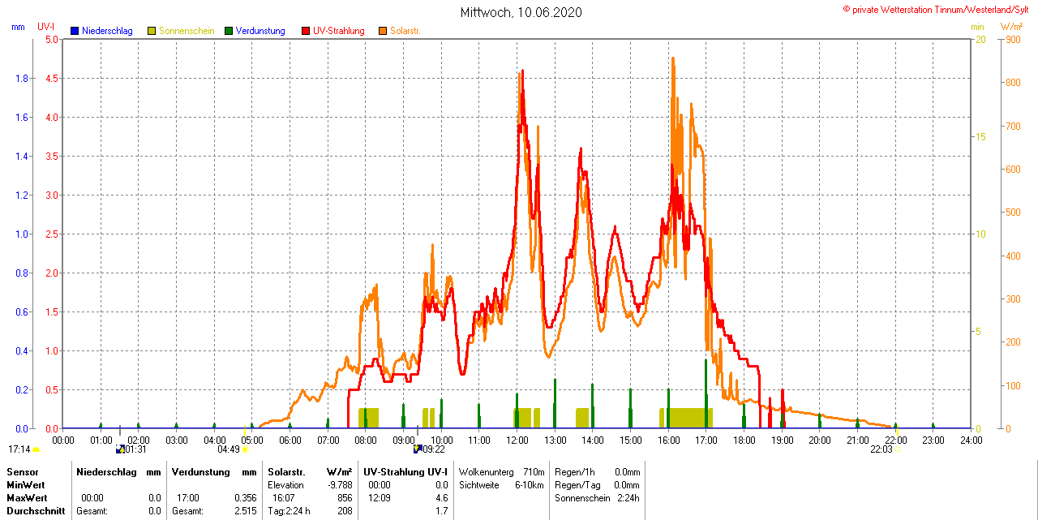Click the 1.8 tick on mm axis
This screenshot has width=1038, height=520.
pyautogui.click(x=21, y=78)
